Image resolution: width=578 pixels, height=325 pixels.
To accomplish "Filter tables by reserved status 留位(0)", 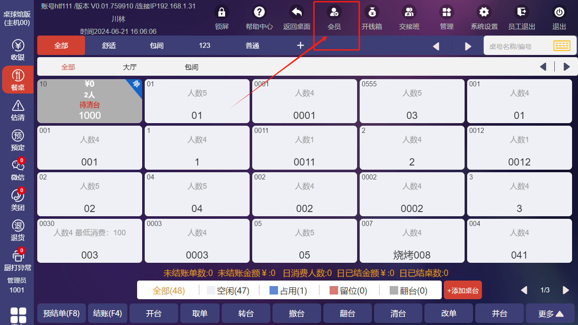I will (348, 291).
